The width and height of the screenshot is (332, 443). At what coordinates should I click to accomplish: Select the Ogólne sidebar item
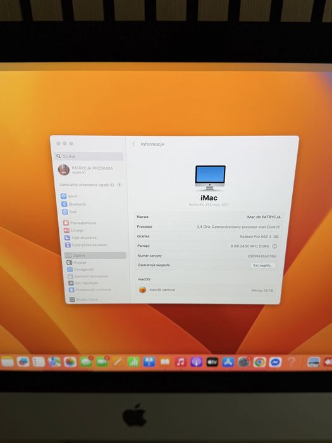(x=95, y=256)
